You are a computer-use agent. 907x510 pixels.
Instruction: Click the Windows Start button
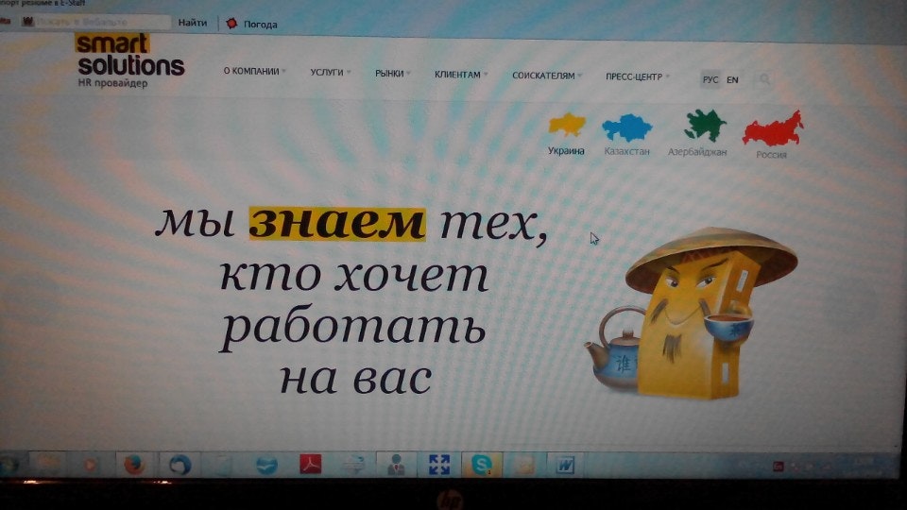click(9, 466)
